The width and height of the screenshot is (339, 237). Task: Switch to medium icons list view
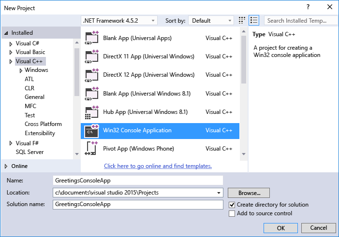[x=254, y=20]
